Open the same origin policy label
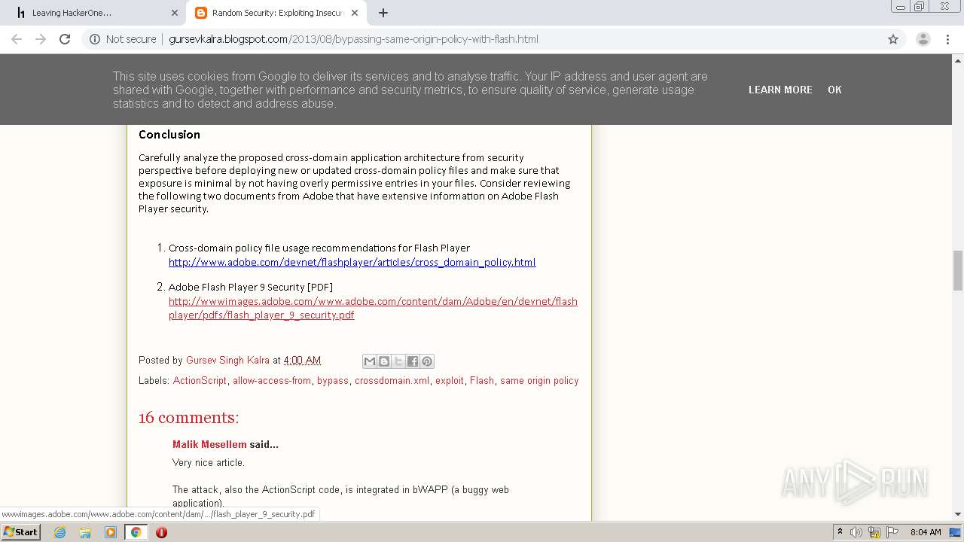This screenshot has height=542, width=964. (x=539, y=380)
